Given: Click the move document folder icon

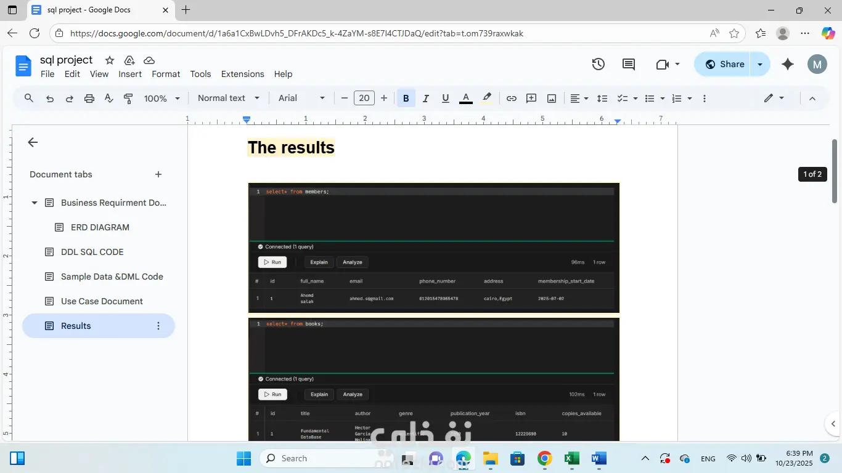Looking at the screenshot, I should pos(129,60).
